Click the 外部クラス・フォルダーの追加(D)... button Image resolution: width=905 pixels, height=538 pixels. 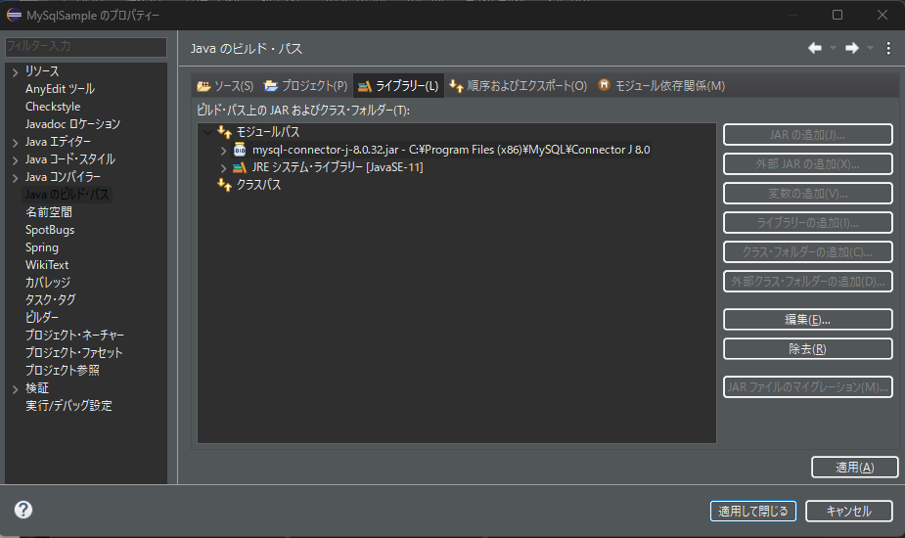(807, 282)
